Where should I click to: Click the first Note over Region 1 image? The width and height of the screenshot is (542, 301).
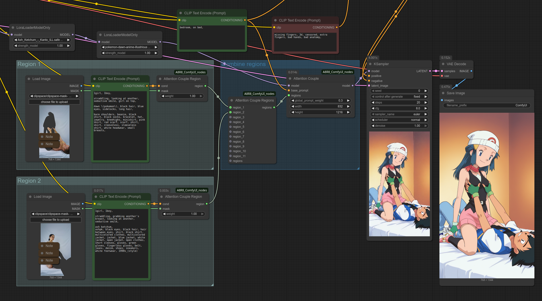[49, 137]
